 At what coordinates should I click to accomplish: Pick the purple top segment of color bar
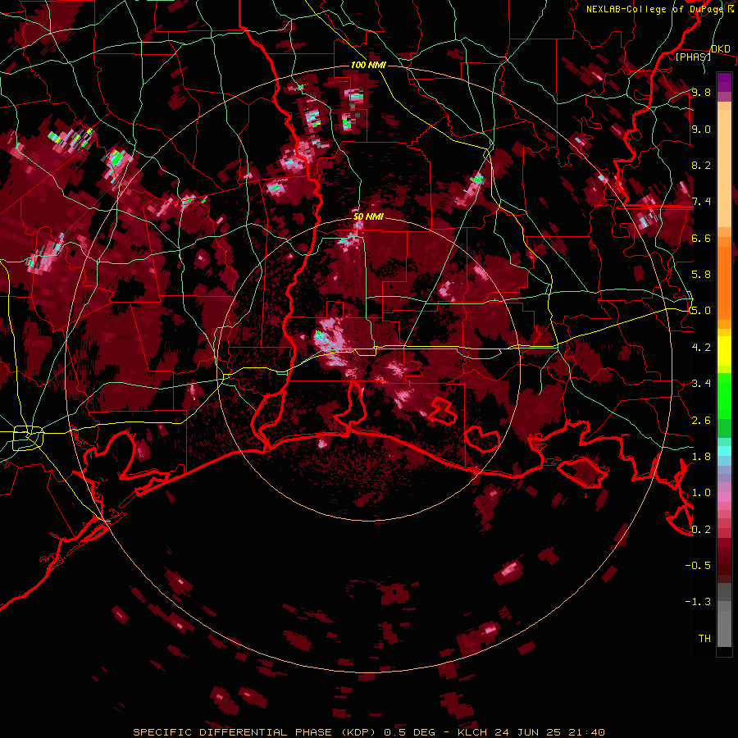pyautogui.click(x=724, y=81)
